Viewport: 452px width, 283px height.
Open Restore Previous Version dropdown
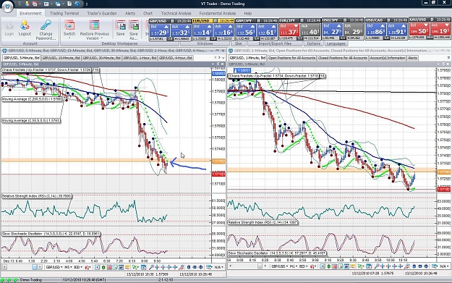[x=95, y=30]
